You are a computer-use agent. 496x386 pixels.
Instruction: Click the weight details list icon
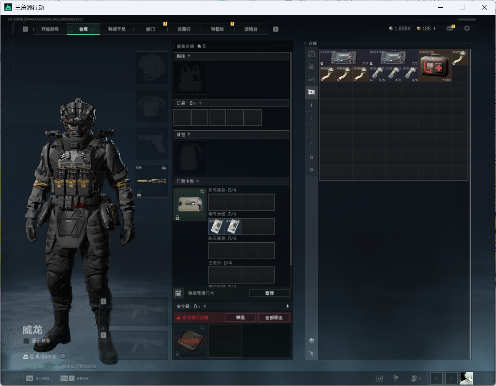[x=63, y=356]
